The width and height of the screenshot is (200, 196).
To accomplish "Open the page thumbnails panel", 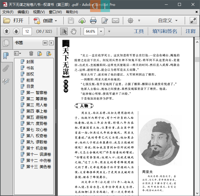I will (6, 43).
